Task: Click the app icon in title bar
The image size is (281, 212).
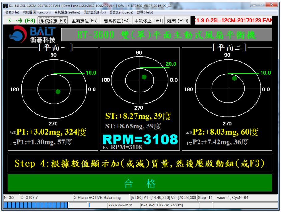Action: click(6, 6)
